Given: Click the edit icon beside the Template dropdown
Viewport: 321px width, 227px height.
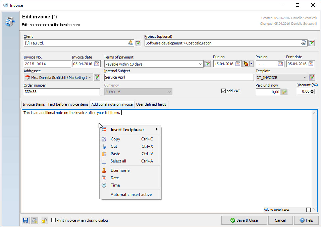Looking at the screenshot, I should click(x=312, y=78).
